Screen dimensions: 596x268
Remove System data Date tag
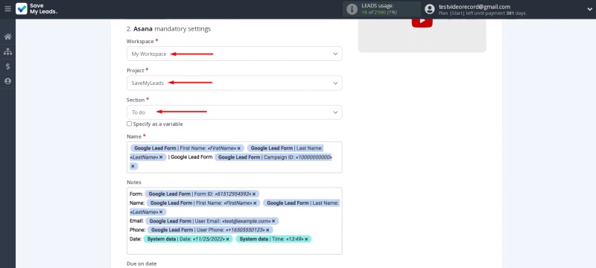click(227, 239)
